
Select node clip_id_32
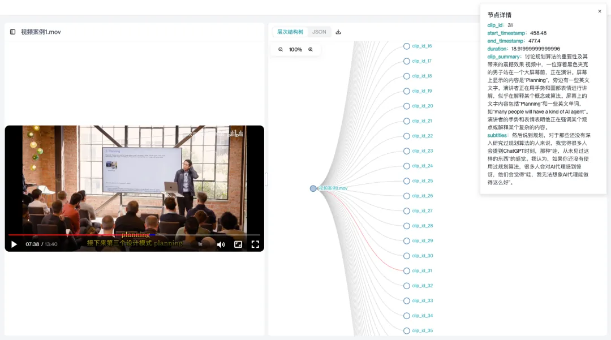[406, 286]
